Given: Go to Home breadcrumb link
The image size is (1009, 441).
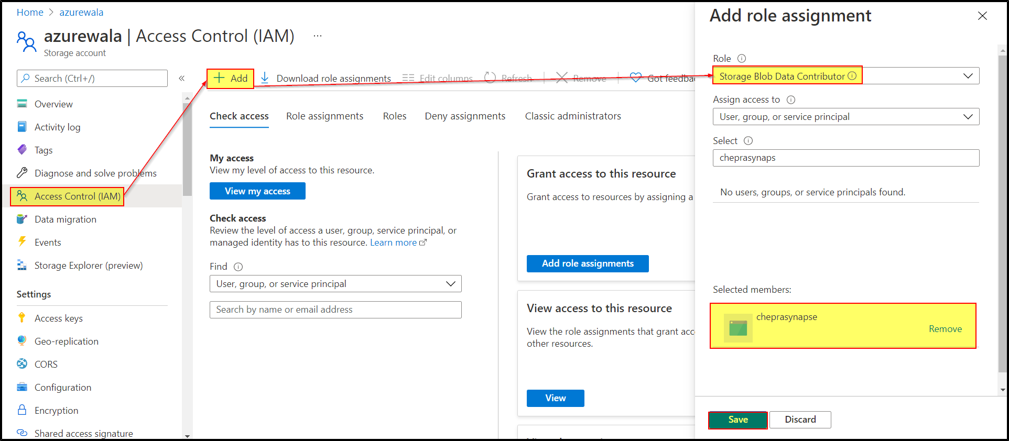Looking at the screenshot, I should click(x=30, y=12).
